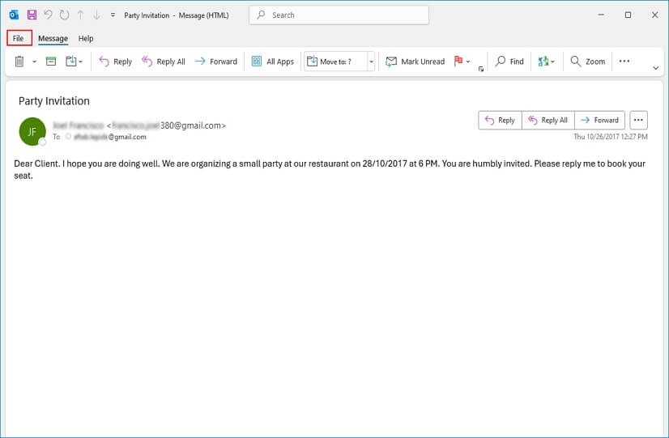The width and height of the screenshot is (669, 438).
Task: Open the Tags dialog launcher
Action: [481, 69]
